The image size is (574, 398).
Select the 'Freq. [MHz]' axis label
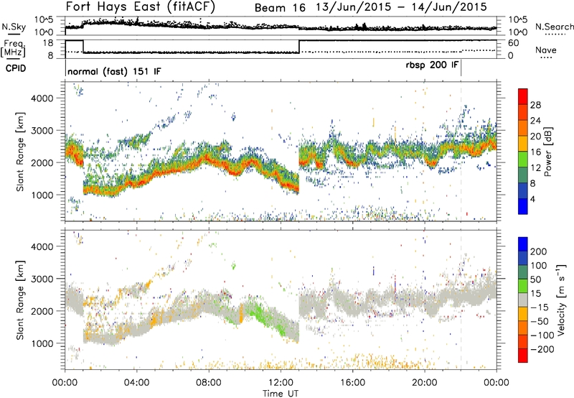click(13, 48)
